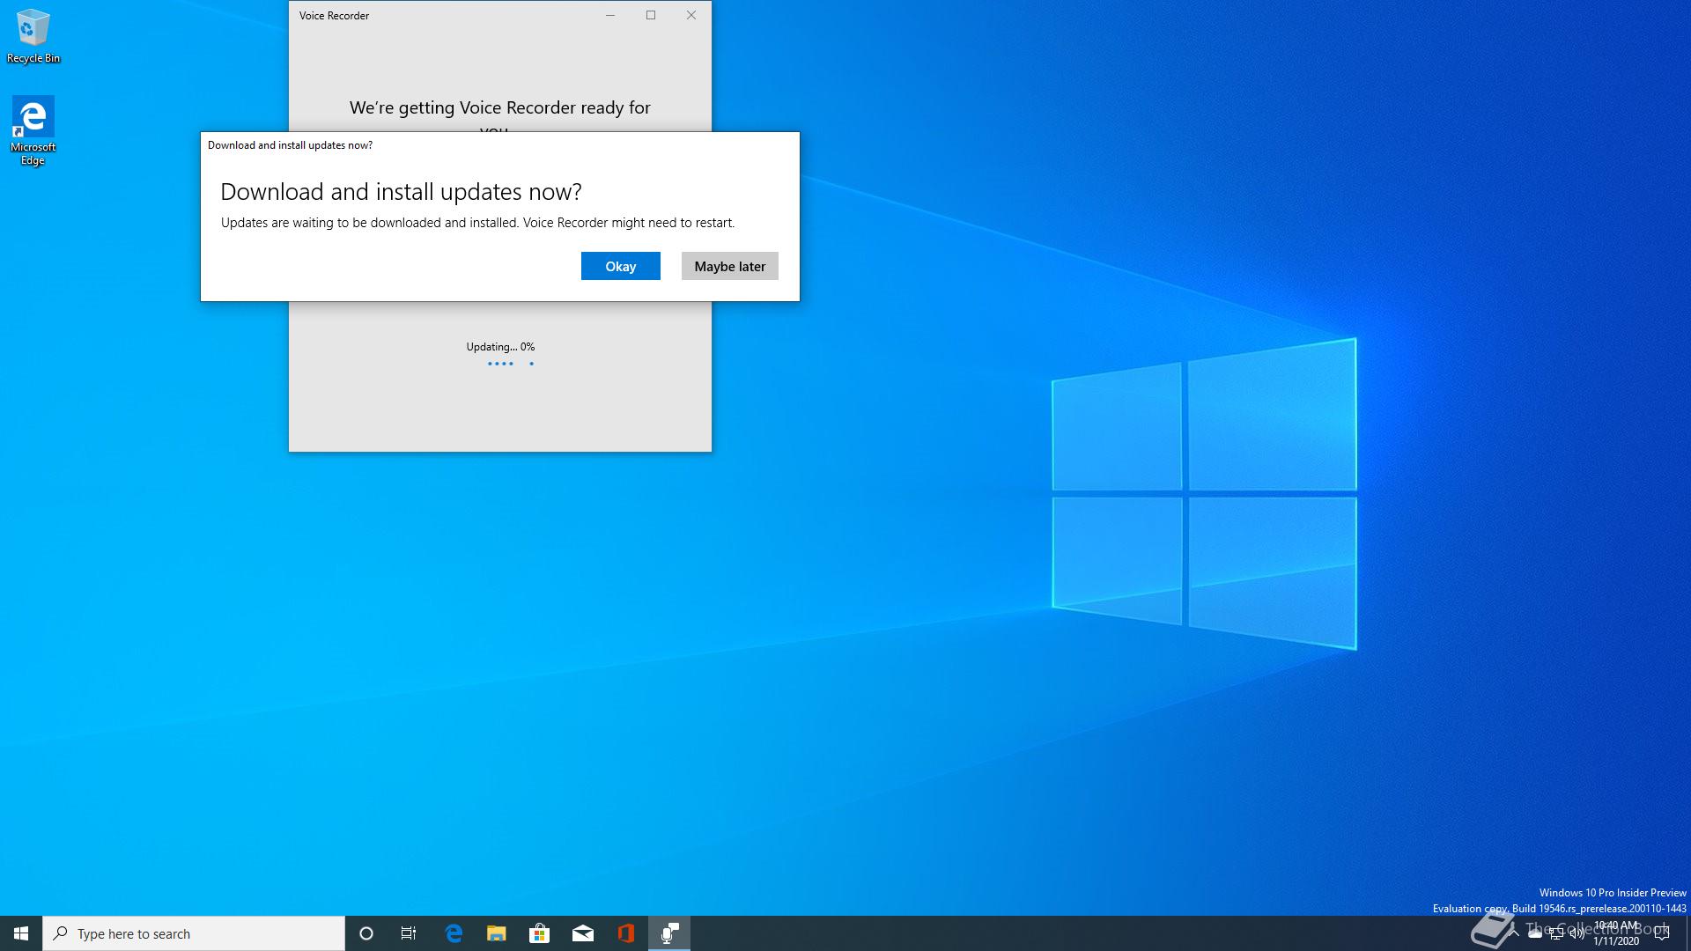Close the Voice Recorder window
Screen dimensions: 1691x951
click(x=691, y=15)
